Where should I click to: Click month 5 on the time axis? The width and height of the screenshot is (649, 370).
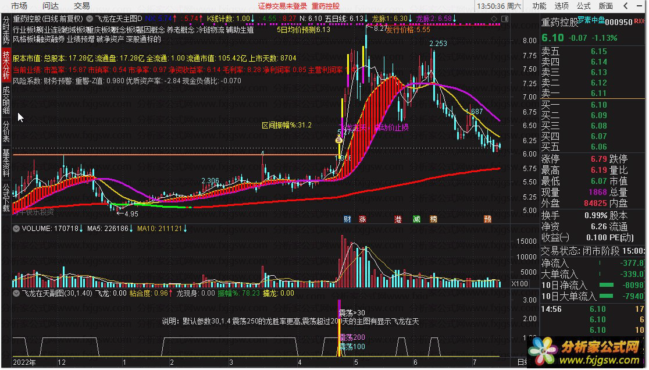[x=355, y=362]
